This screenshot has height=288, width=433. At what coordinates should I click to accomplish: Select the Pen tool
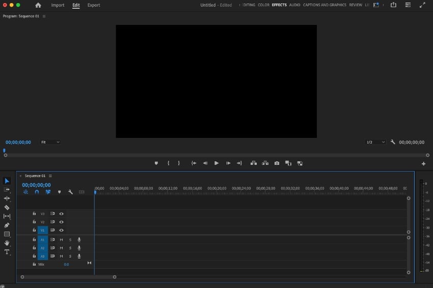(x=7, y=225)
